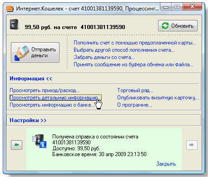Click Забрать деньги со счета link
208x177 pixels.
(104, 57)
